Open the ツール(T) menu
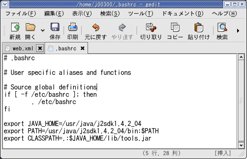Viewport: 247px width, 159px height. [140, 14]
